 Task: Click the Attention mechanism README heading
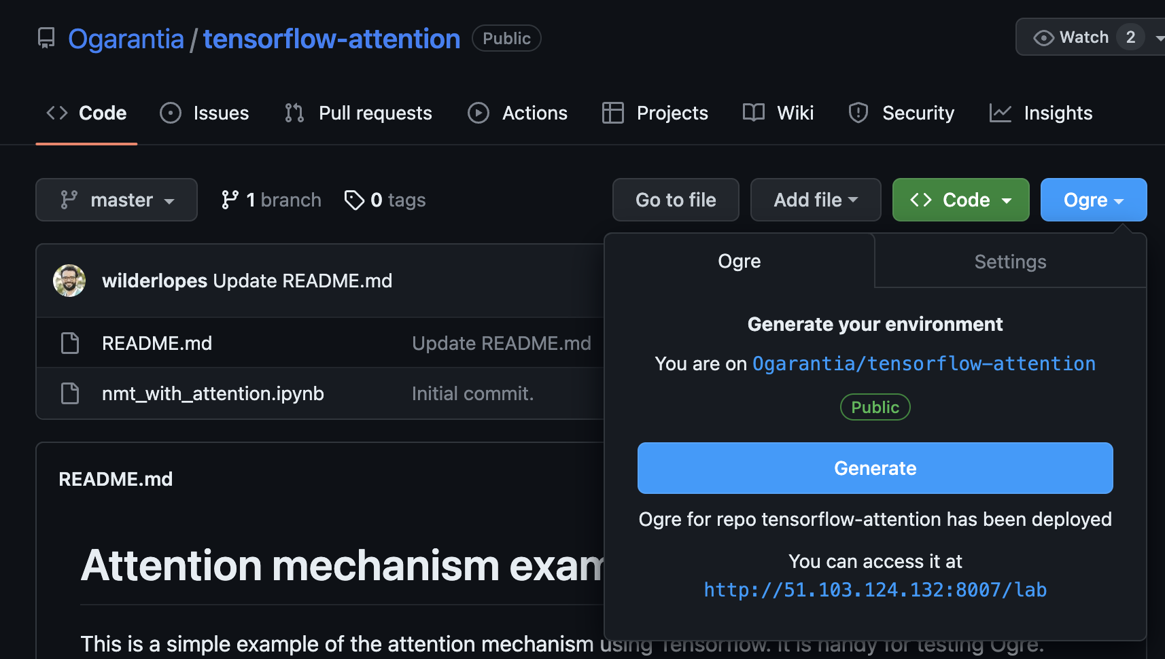tap(343, 565)
